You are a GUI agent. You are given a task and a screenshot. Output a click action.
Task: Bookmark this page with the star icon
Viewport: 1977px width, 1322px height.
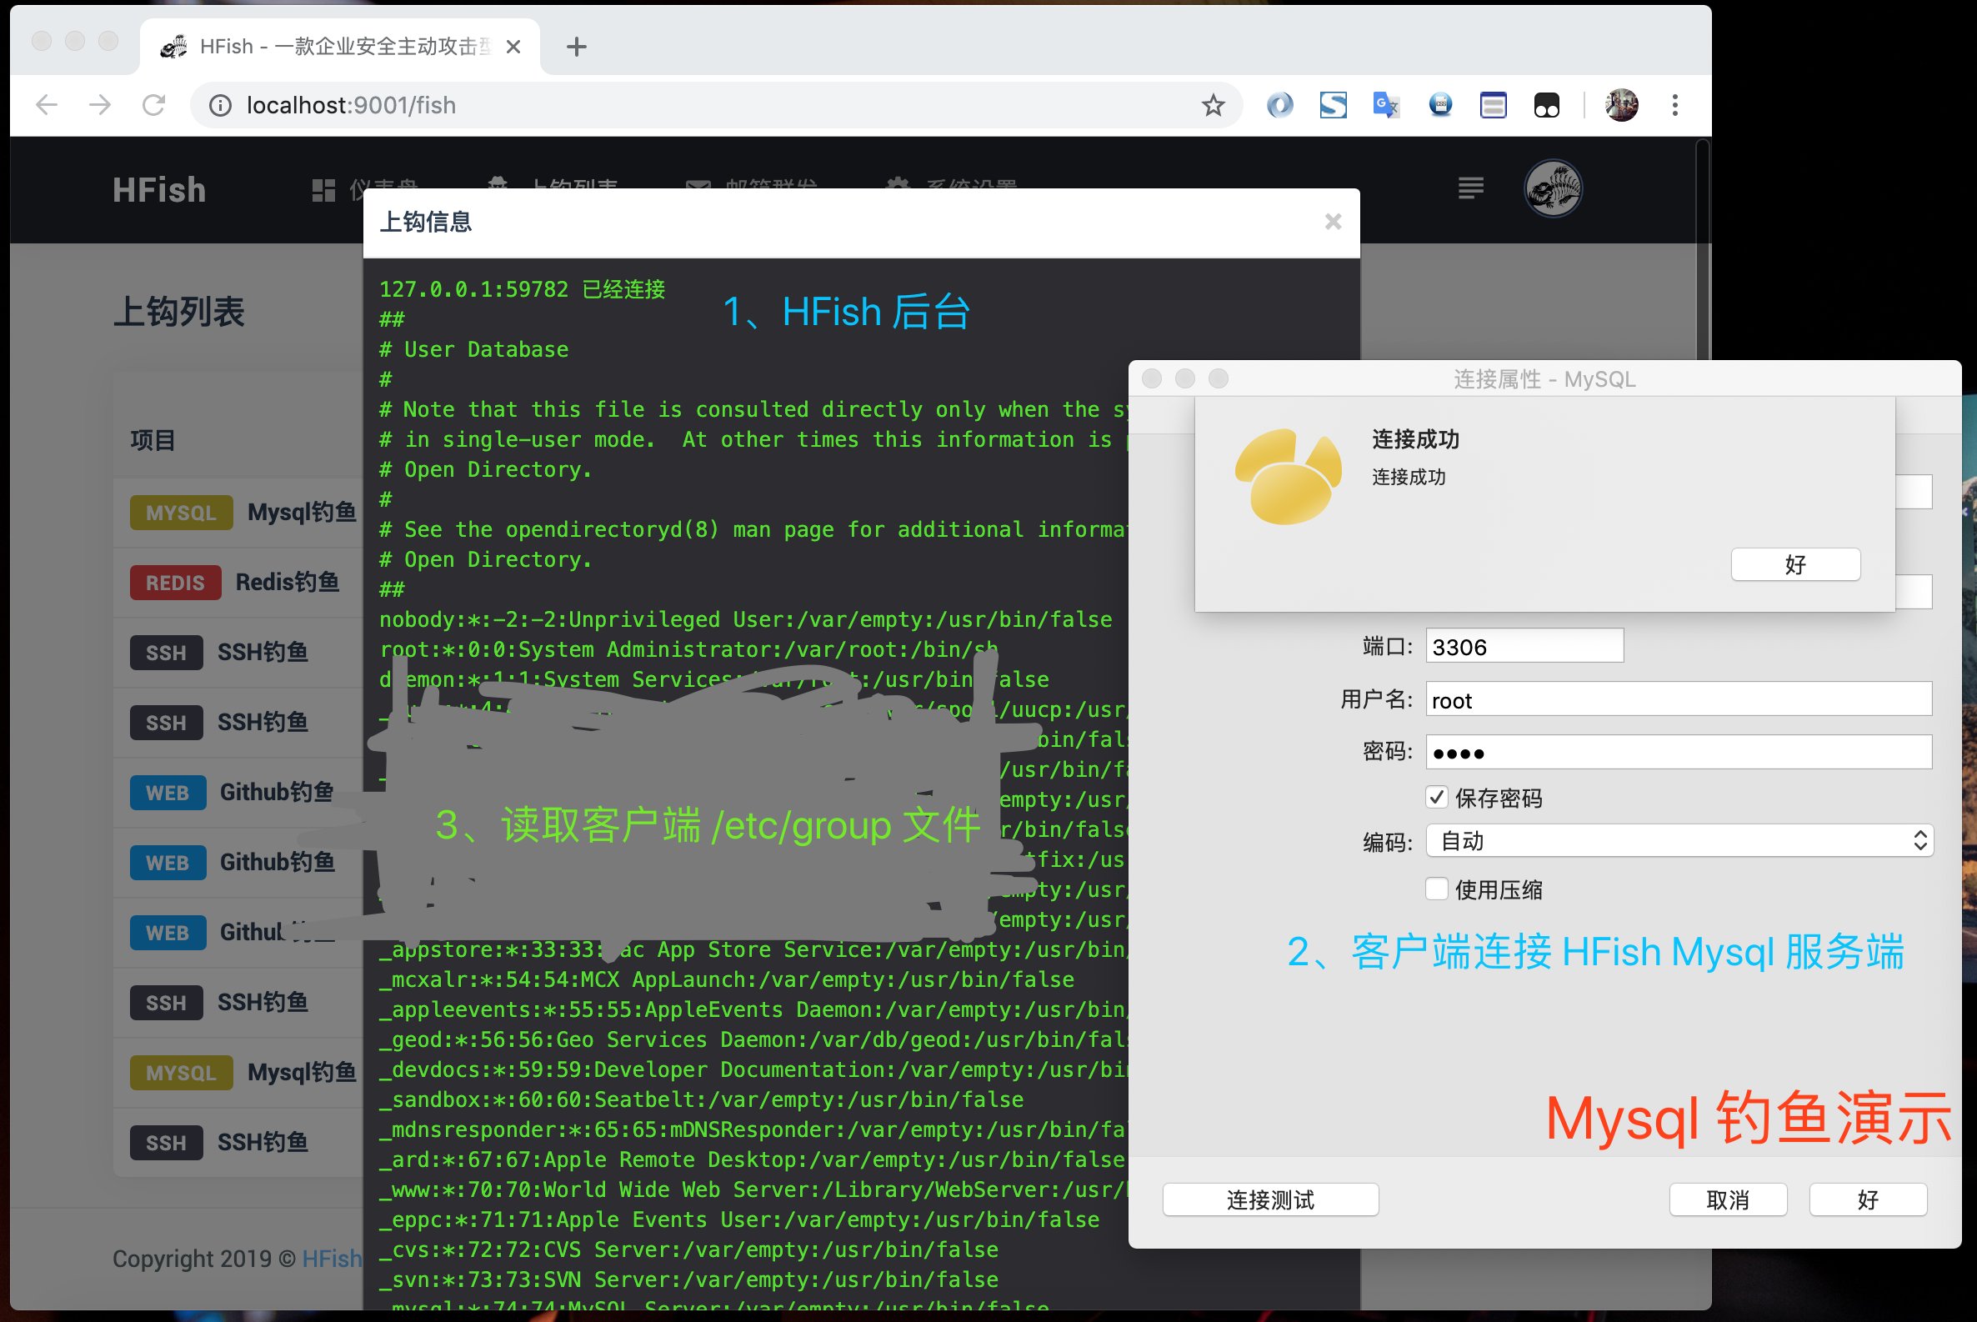click(1214, 105)
